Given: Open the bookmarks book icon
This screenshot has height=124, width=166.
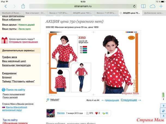Looking at the screenshot, I should (x=143, y=6).
